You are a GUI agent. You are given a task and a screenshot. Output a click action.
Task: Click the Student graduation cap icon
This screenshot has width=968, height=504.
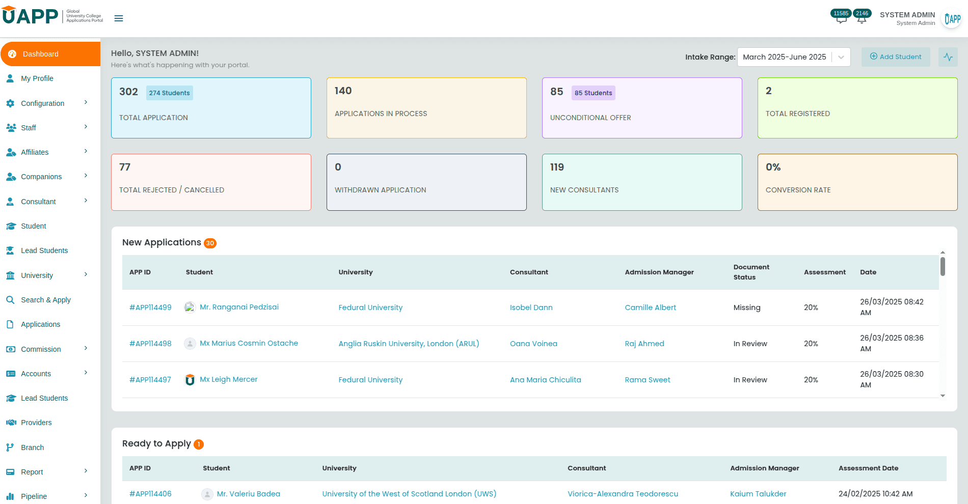click(11, 226)
